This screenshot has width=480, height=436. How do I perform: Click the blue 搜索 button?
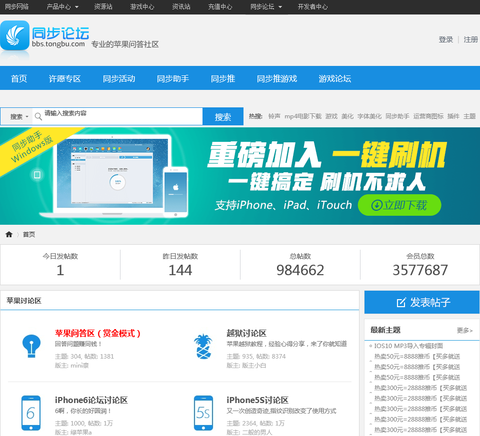[x=223, y=116]
